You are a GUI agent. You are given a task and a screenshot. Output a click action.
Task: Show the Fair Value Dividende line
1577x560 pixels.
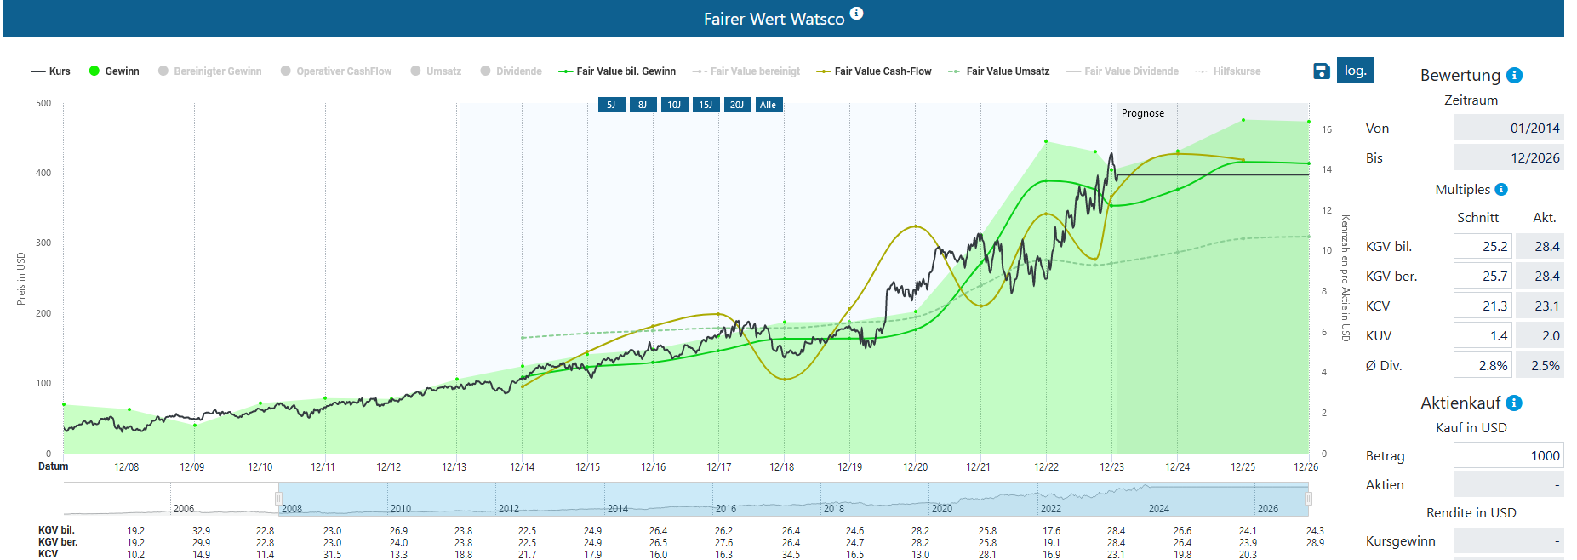[1123, 71]
